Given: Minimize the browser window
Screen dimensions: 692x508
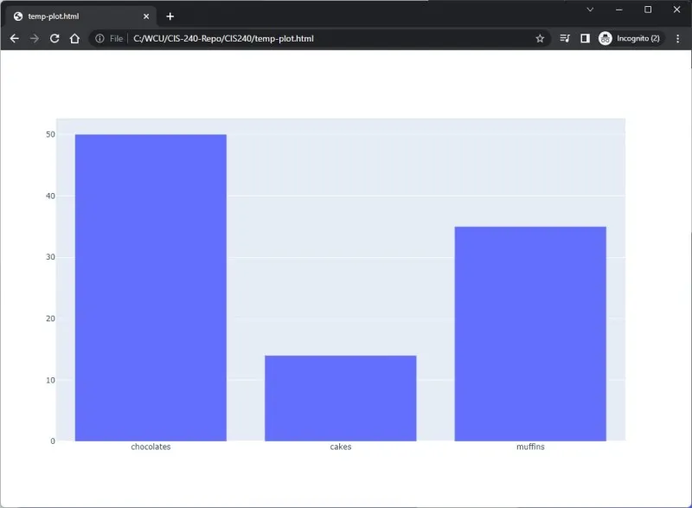Looking at the screenshot, I should point(618,10).
